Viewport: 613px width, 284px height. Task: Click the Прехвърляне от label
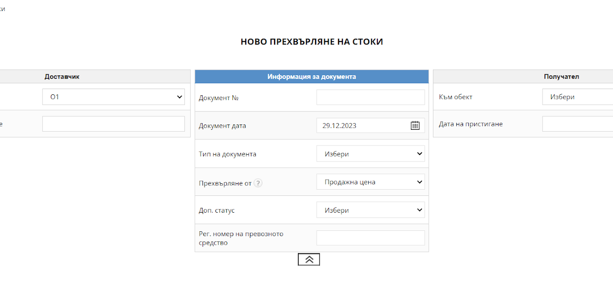pyautogui.click(x=225, y=182)
